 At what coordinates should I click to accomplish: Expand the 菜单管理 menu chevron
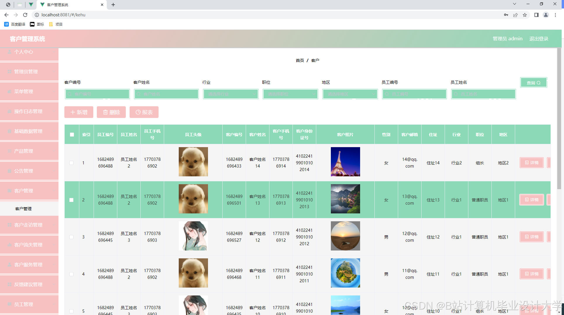tap(54, 92)
